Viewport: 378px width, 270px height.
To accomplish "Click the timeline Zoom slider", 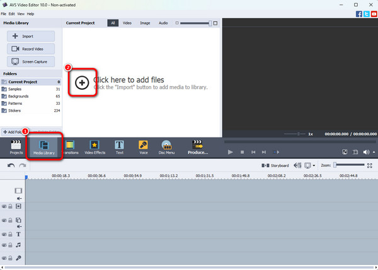I will [349, 165].
